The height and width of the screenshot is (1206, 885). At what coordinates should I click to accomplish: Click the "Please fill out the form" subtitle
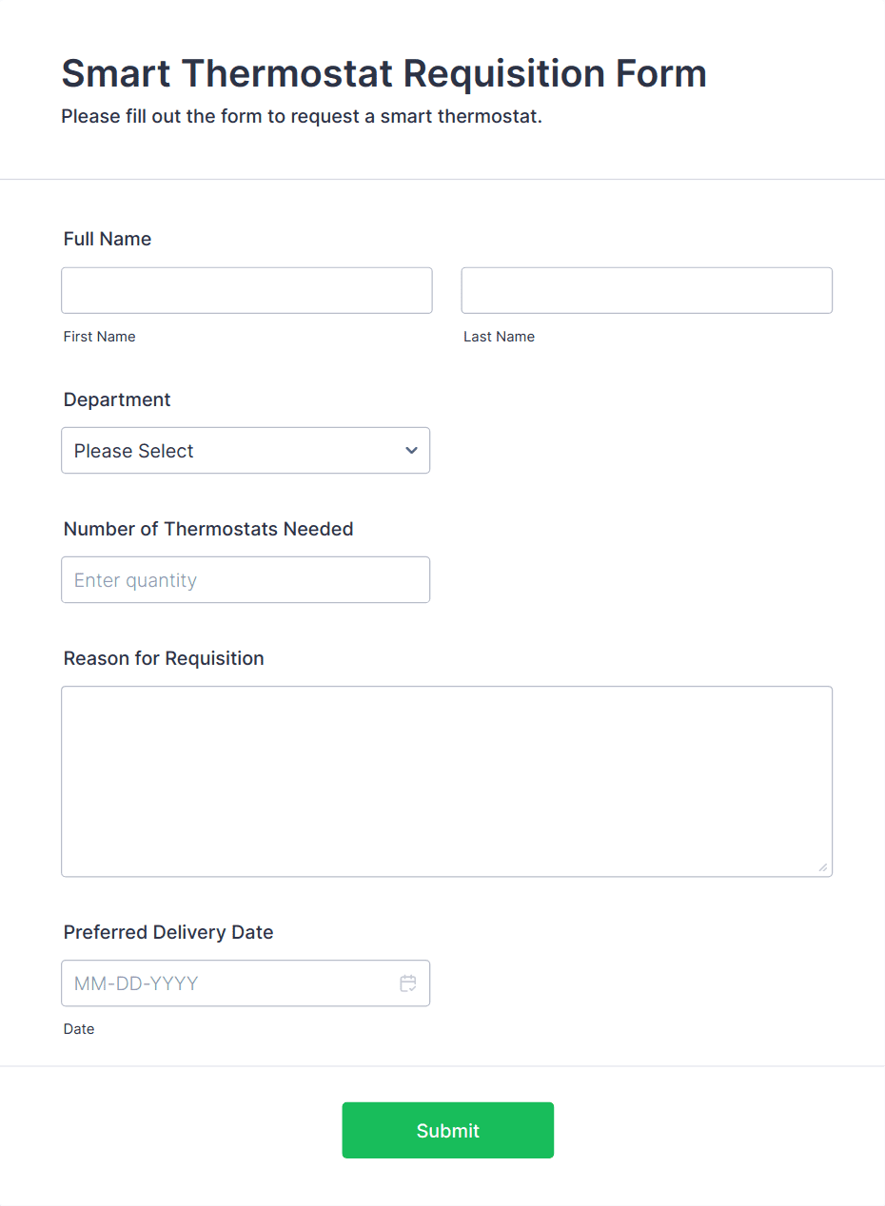tap(302, 117)
